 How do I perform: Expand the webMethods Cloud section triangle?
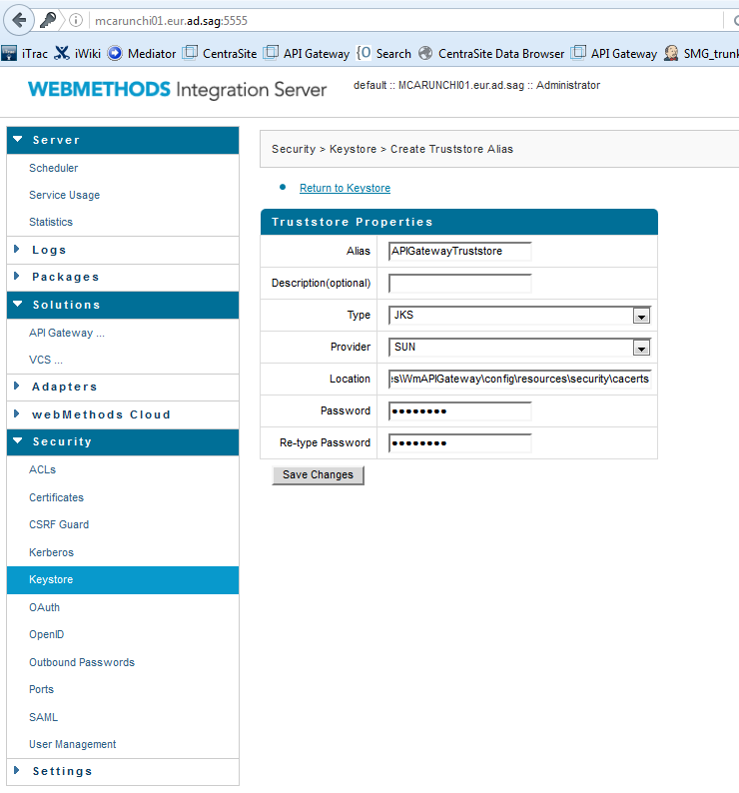click(x=17, y=413)
